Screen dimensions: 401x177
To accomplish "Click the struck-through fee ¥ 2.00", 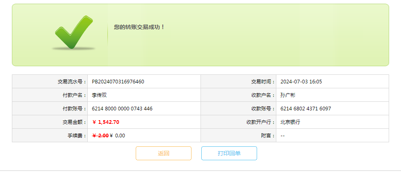I will (100, 135).
